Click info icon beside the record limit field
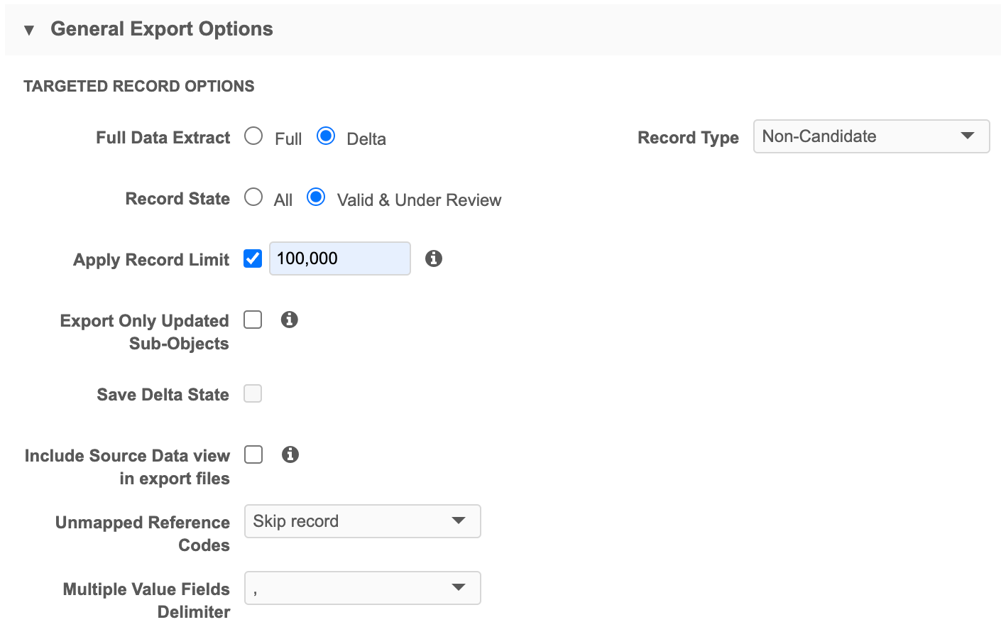The height and width of the screenshot is (632, 1001). point(434,258)
